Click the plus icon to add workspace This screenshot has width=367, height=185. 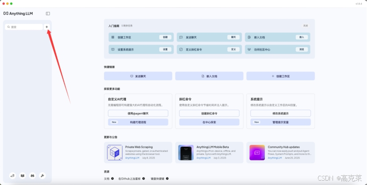pyautogui.click(x=46, y=27)
